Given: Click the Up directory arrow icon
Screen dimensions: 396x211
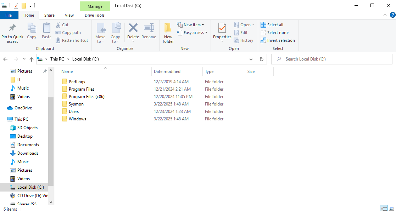Looking at the screenshot, I should 32,59.
